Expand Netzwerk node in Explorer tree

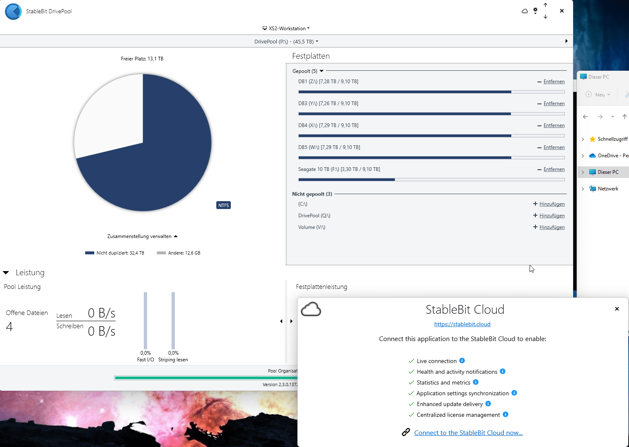(x=583, y=189)
